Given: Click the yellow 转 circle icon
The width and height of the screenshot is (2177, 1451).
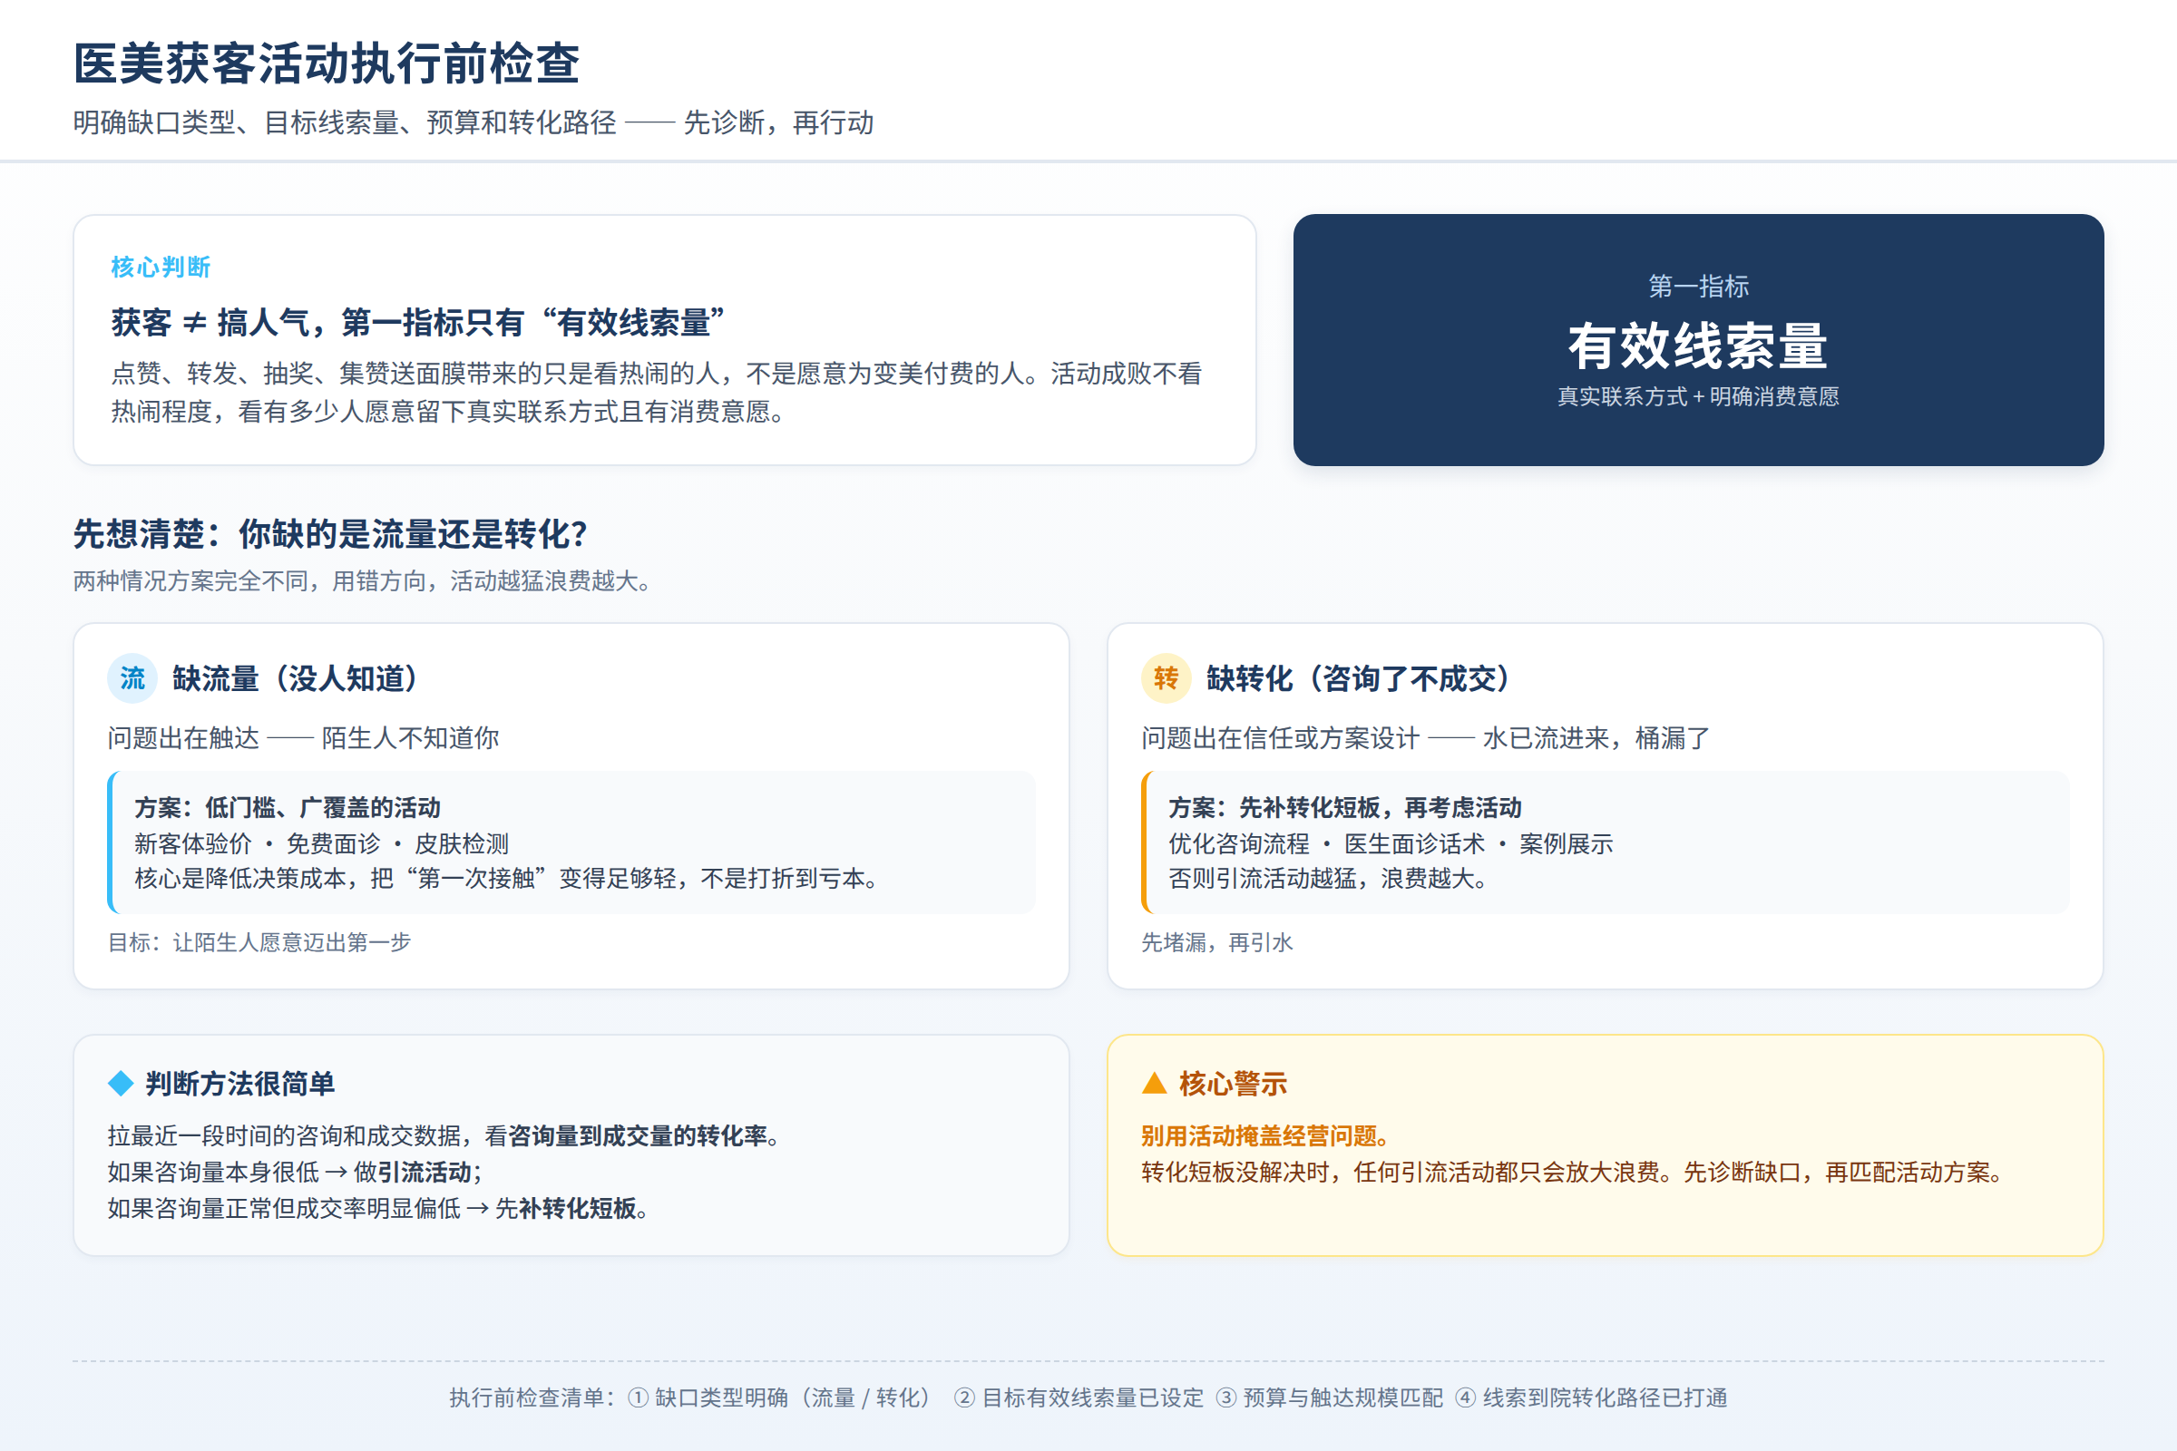Looking at the screenshot, I should point(1166,678).
